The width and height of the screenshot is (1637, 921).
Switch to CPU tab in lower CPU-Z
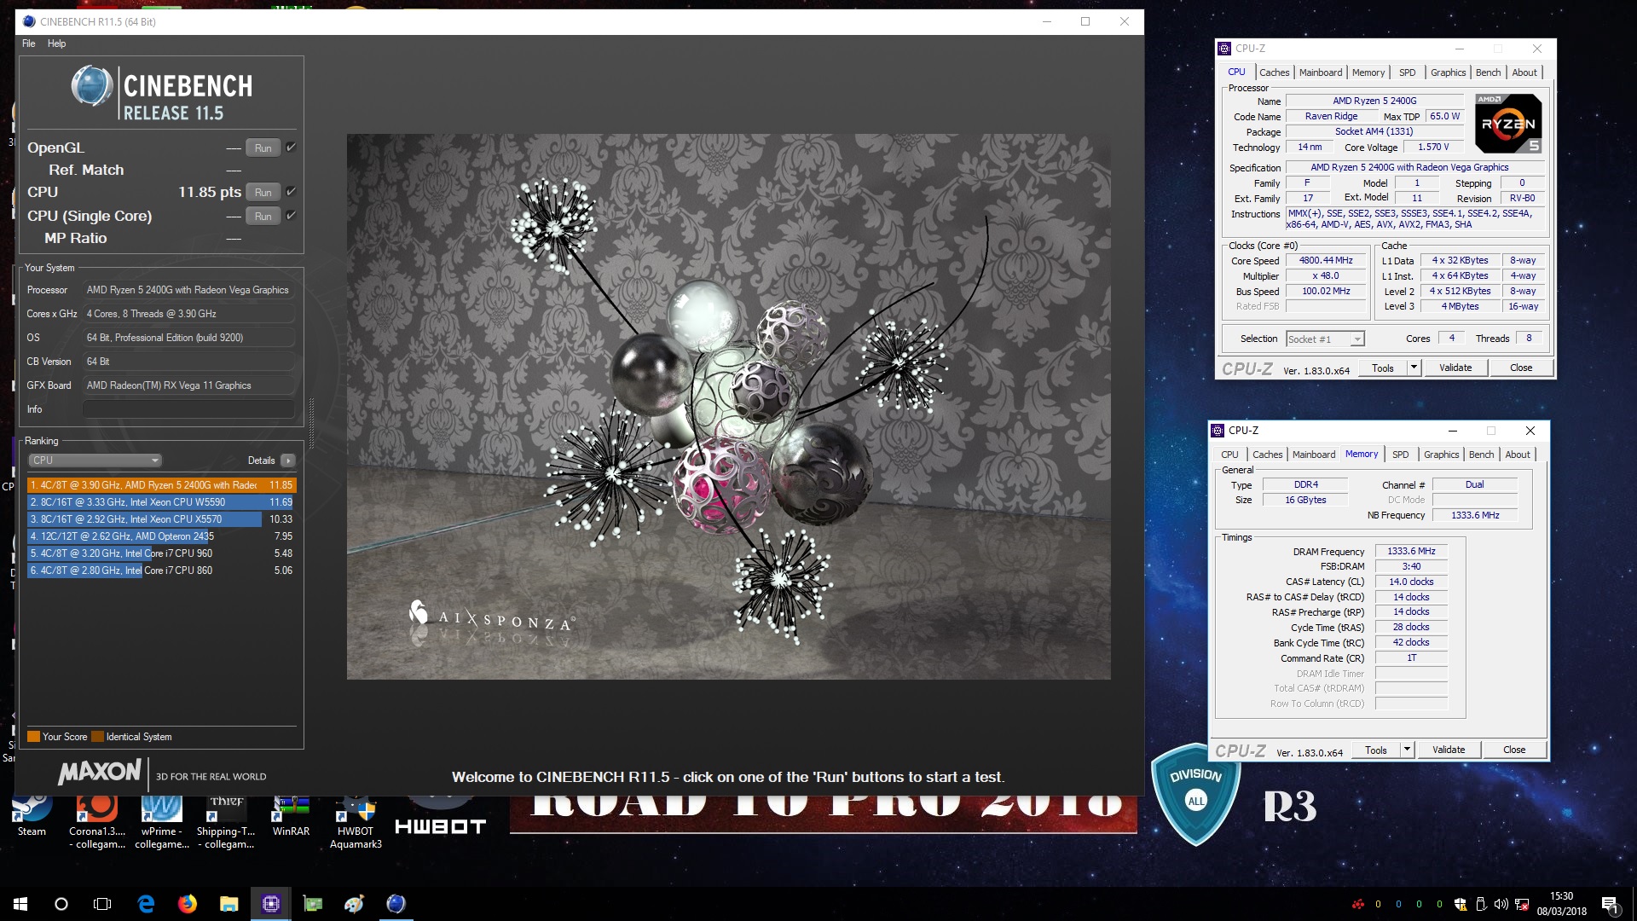tap(1229, 455)
